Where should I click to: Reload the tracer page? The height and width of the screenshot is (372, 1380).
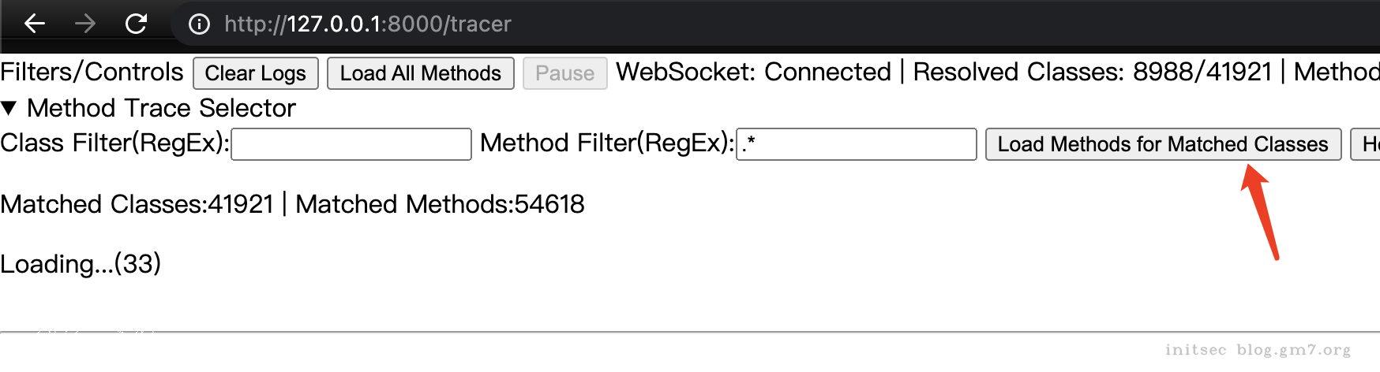[137, 24]
